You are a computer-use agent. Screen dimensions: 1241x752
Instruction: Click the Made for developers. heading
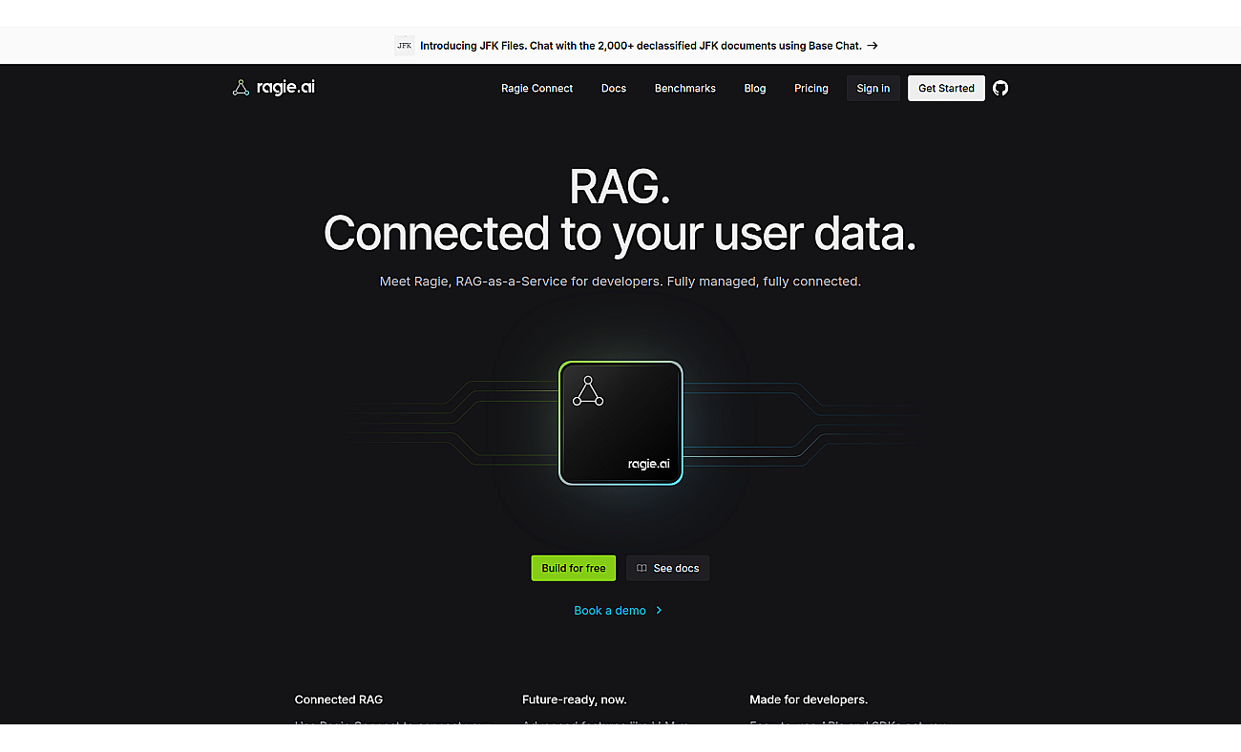click(809, 700)
